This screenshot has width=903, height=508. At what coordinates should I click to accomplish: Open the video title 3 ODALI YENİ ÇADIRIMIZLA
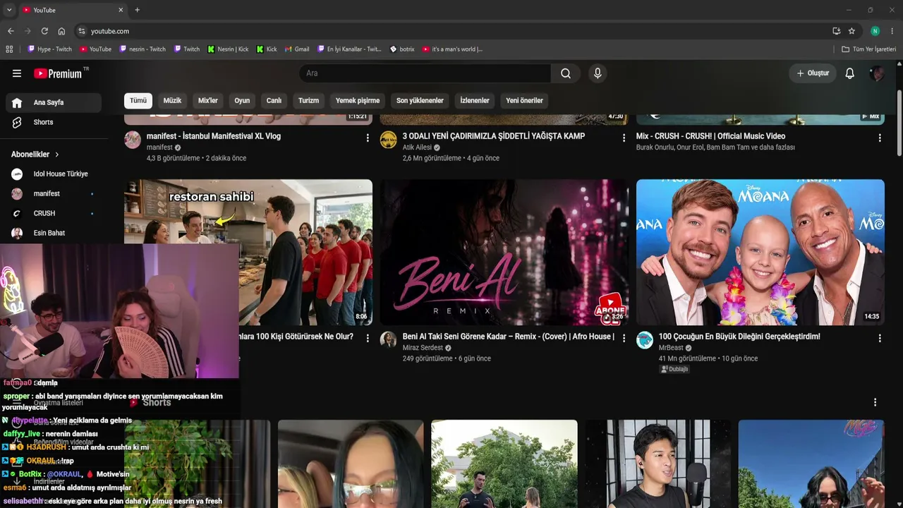[x=494, y=136]
